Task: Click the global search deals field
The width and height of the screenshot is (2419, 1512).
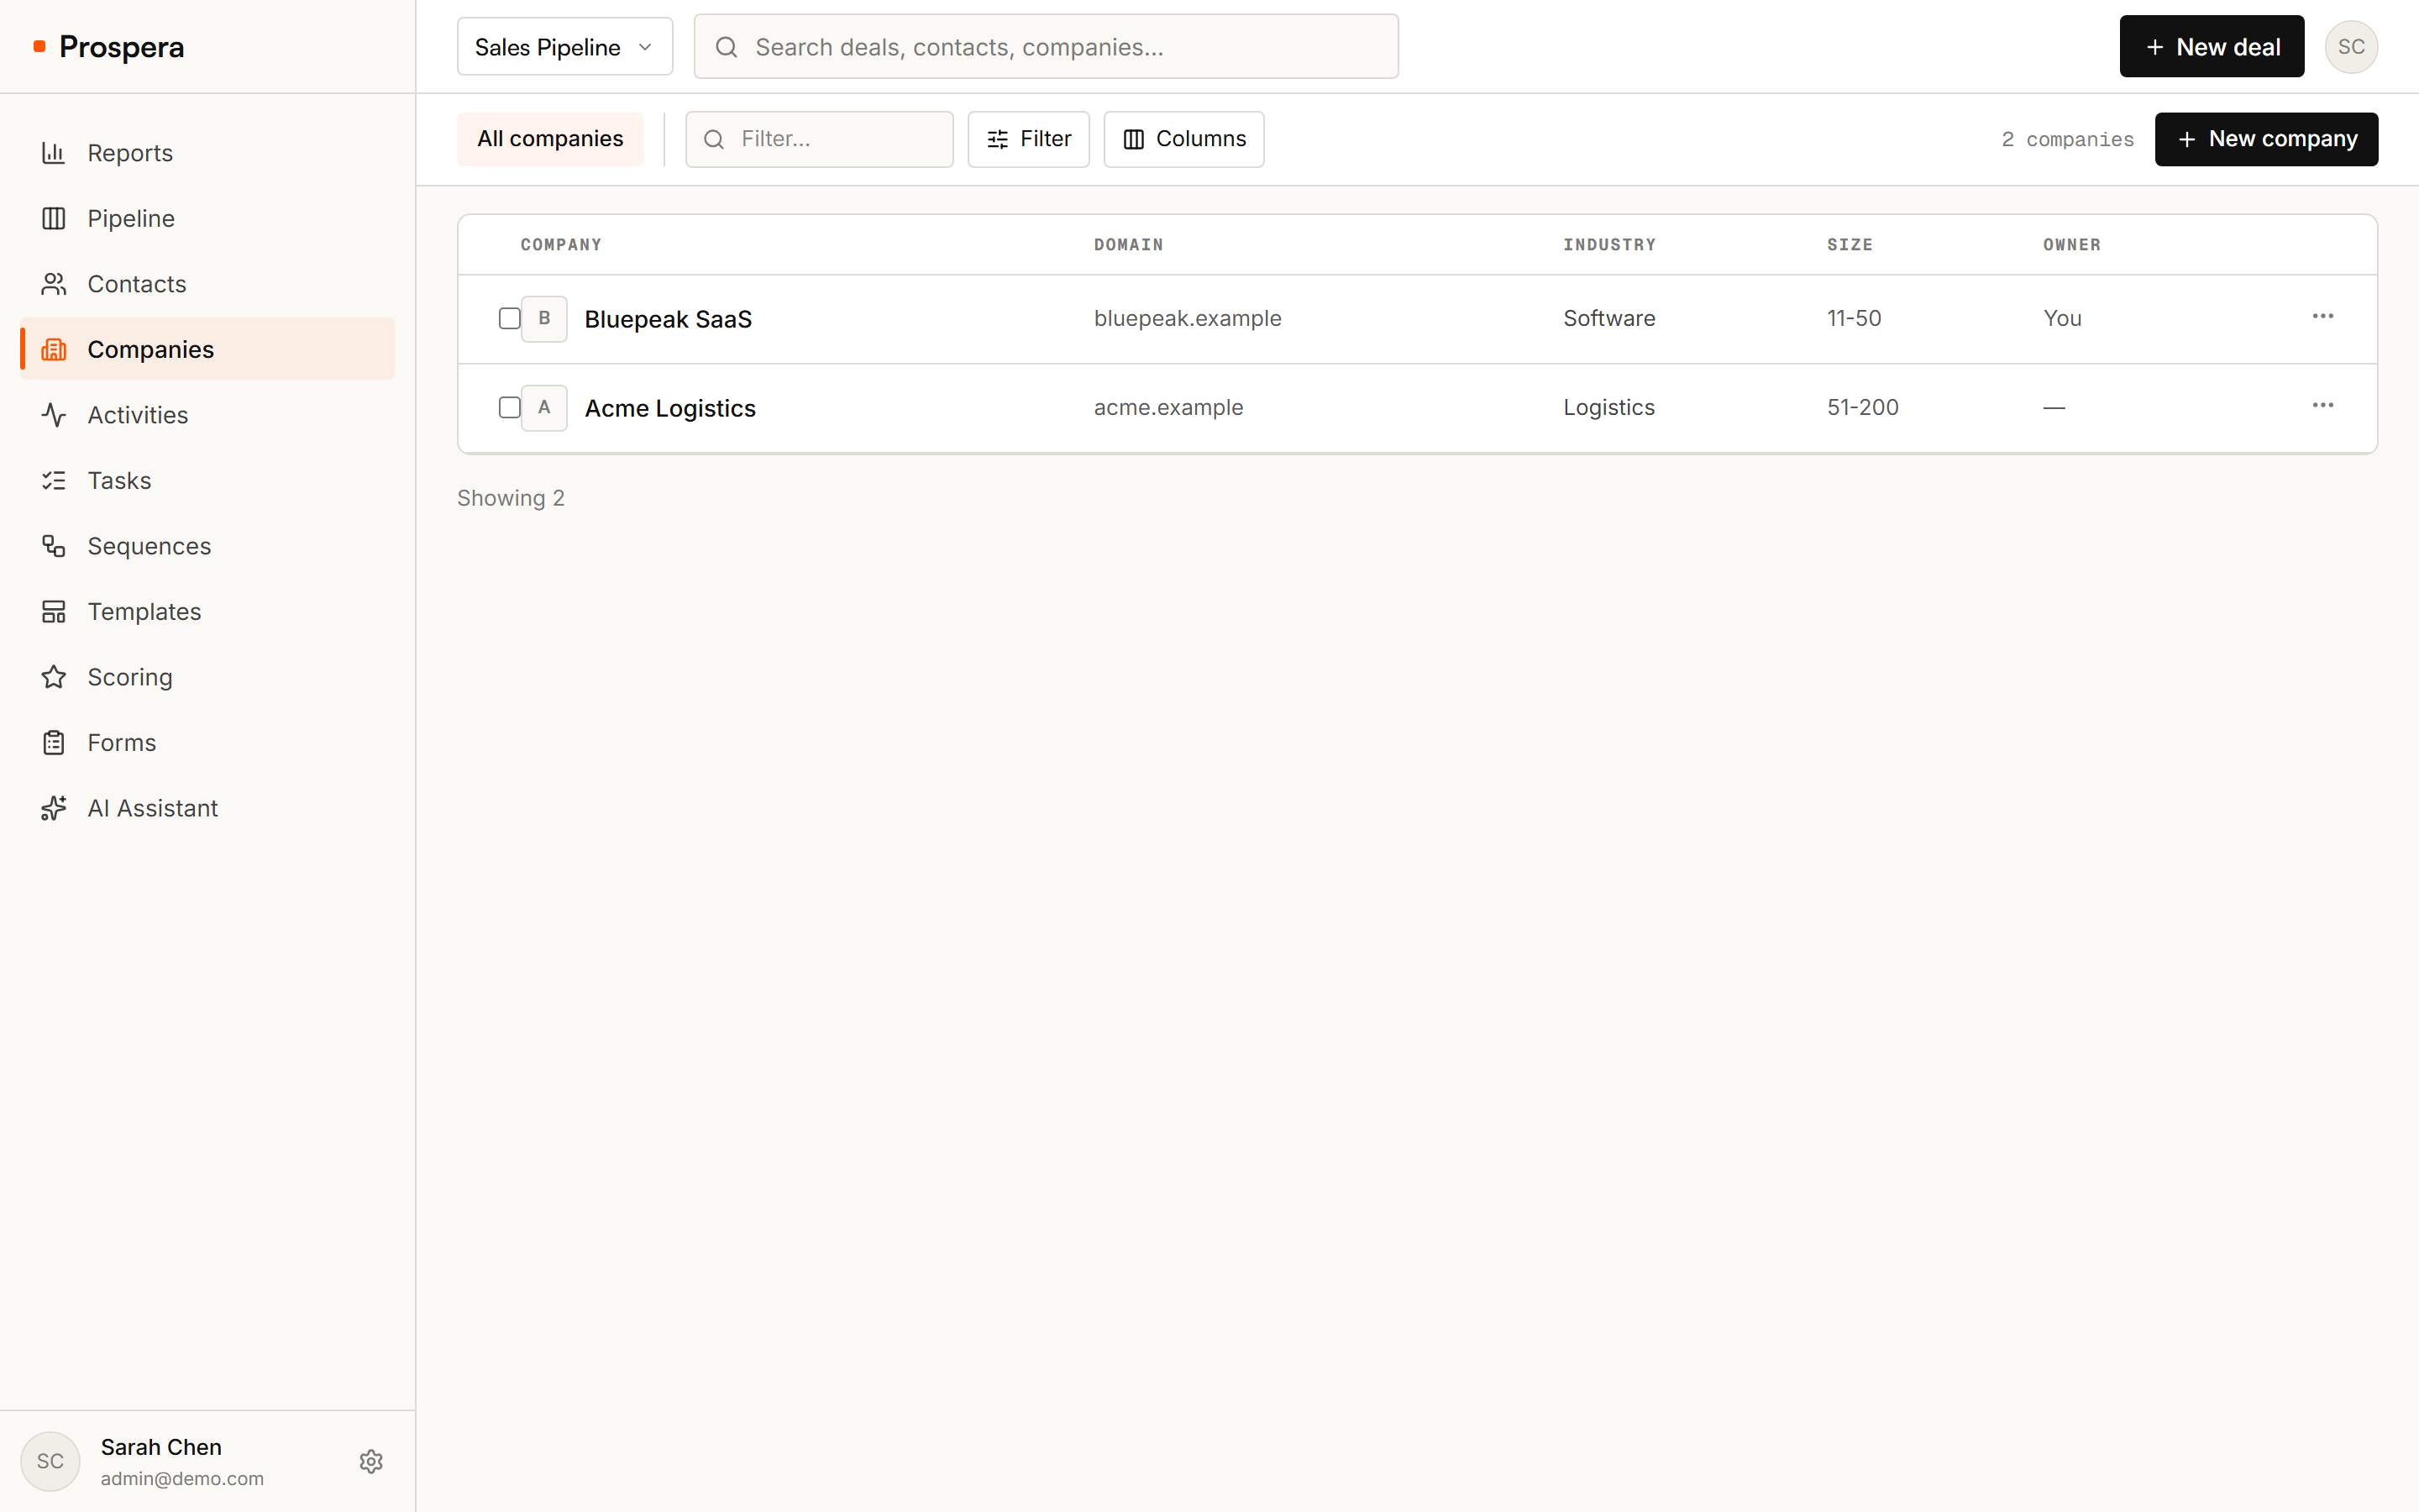Action: pyautogui.click(x=1046, y=47)
